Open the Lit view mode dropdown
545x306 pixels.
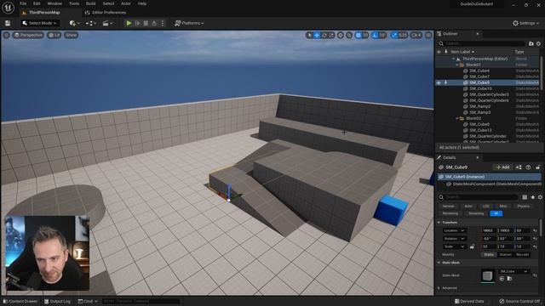pyautogui.click(x=54, y=35)
